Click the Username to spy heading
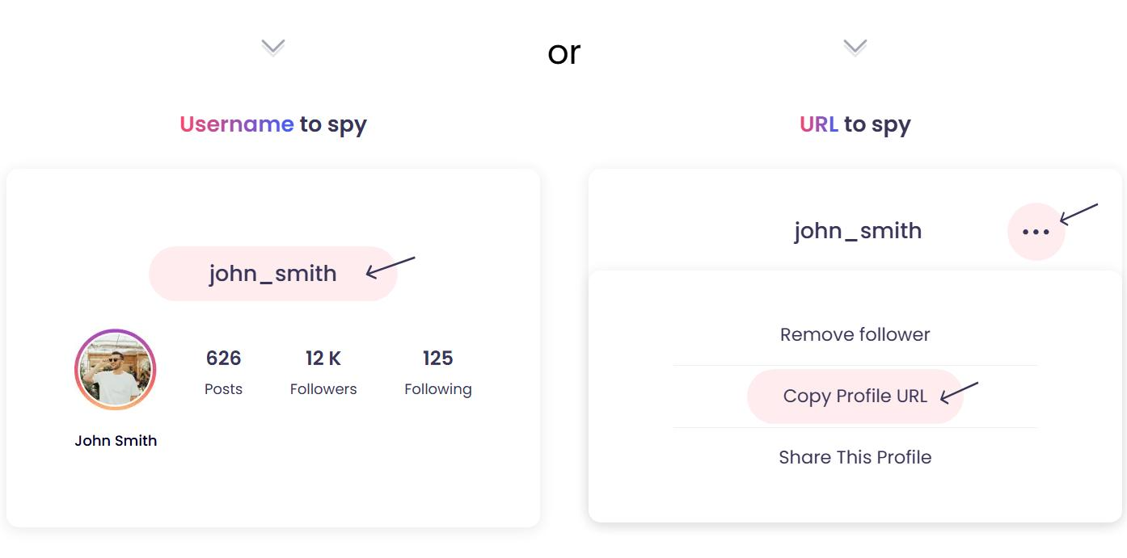 pos(273,124)
